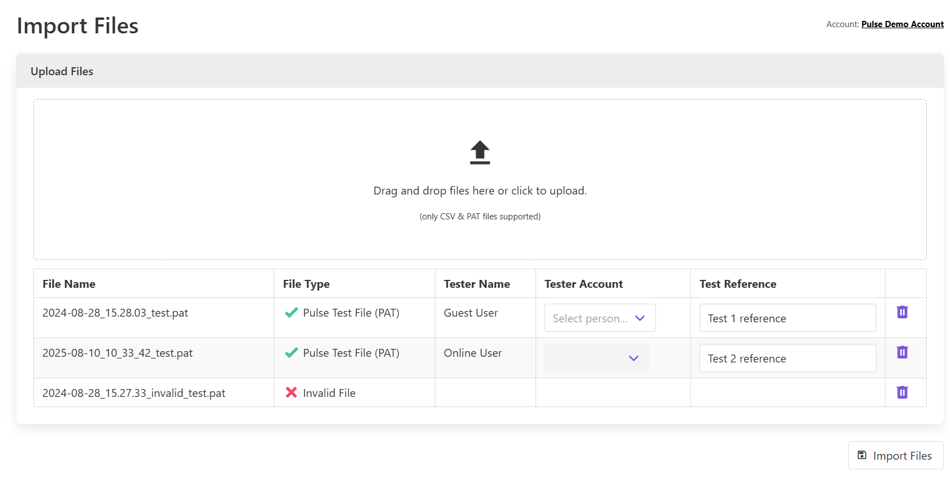Click the File Name column header
950x497 pixels.
69,284
